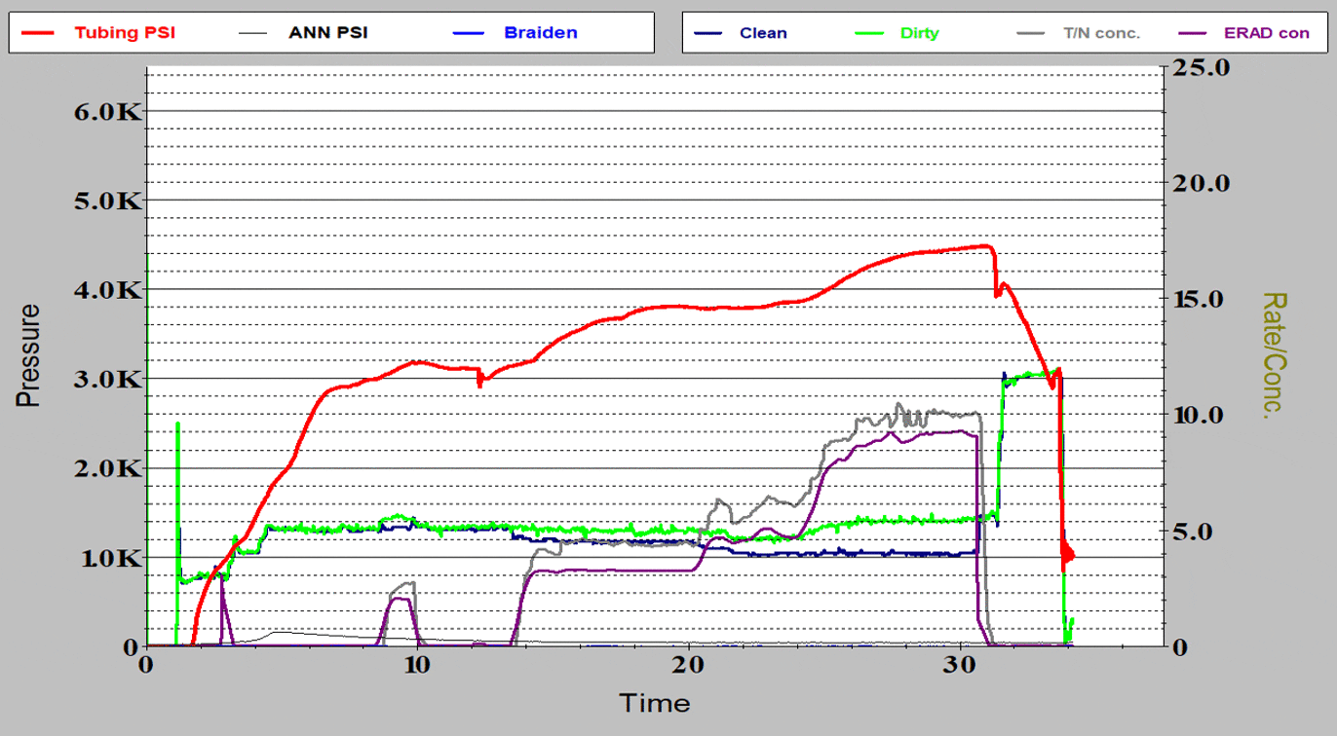Click the ERAD con legend label
The image size is (1337, 736).
point(1267,32)
